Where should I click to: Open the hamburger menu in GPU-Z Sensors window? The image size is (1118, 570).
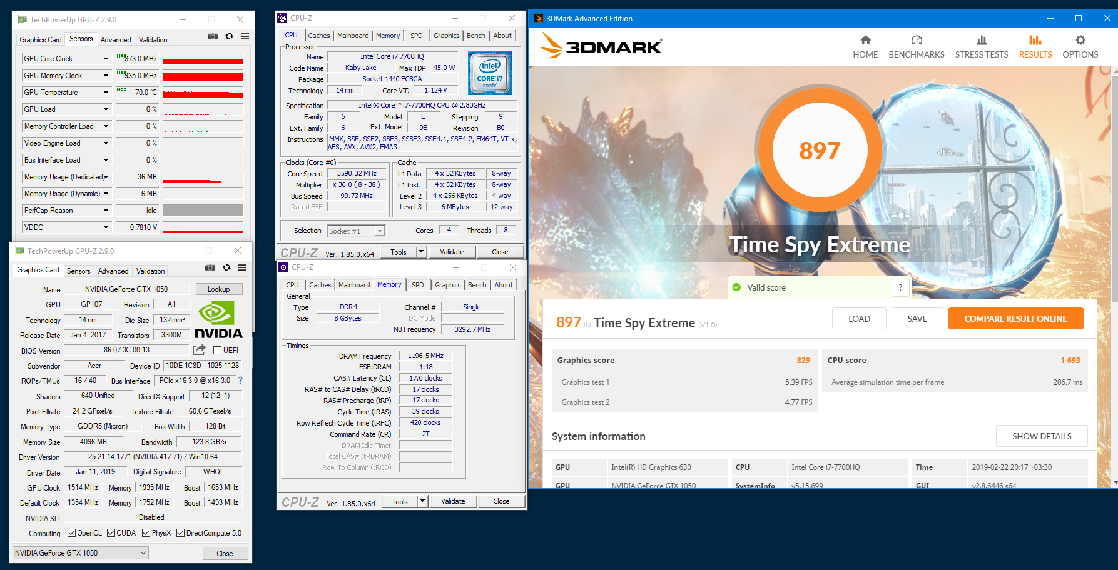245,36
